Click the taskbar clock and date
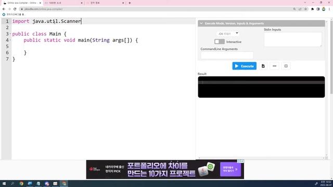The height and width of the screenshot is (187, 333). click(x=326, y=183)
